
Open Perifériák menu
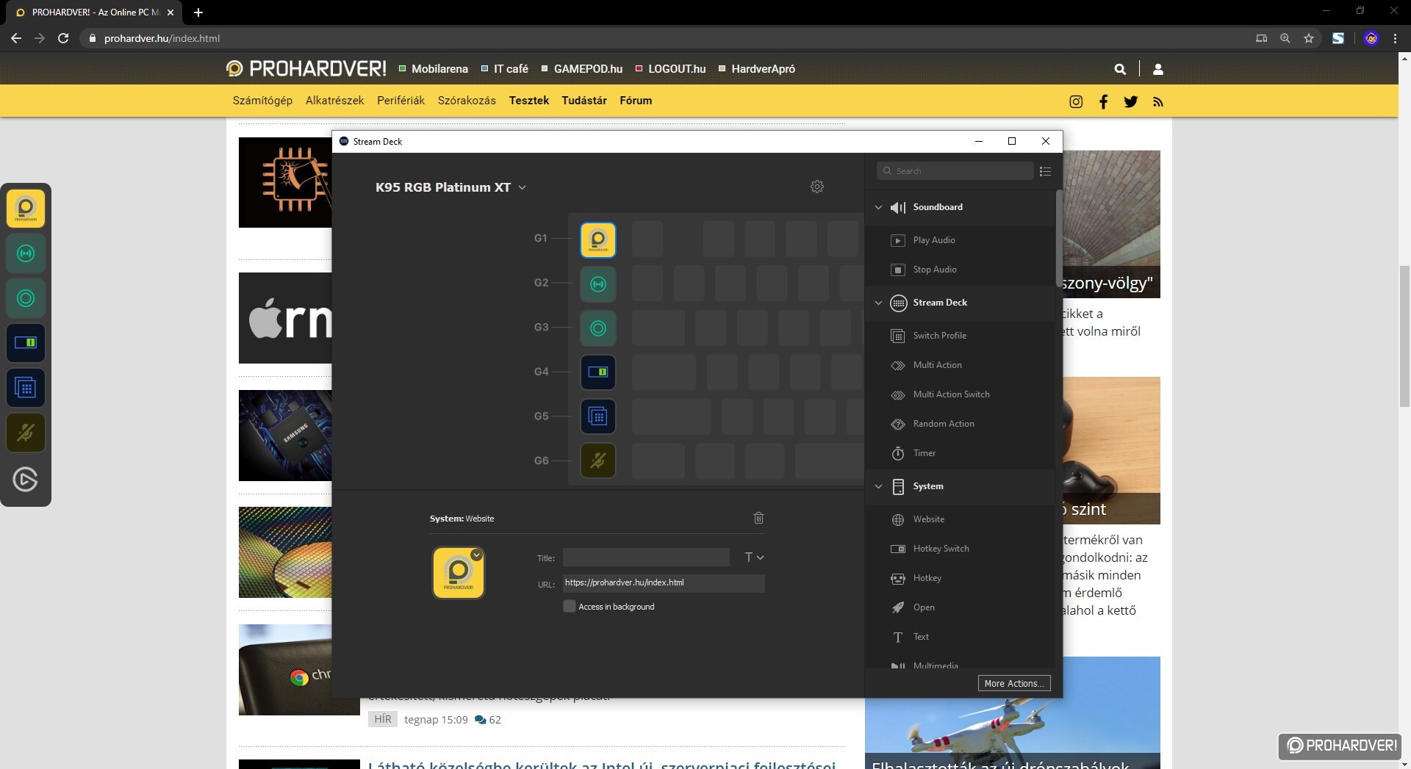401,101
